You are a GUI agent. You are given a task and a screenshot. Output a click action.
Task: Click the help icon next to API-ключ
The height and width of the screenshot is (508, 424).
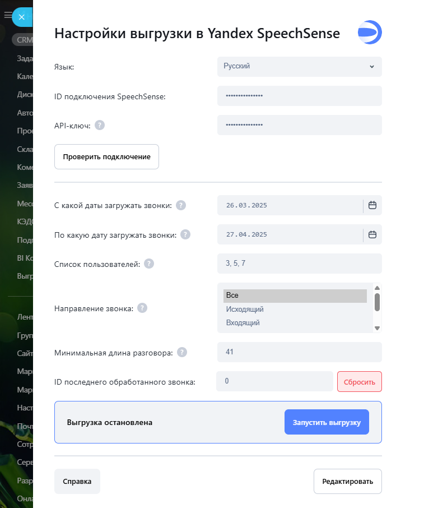[100, 125]
